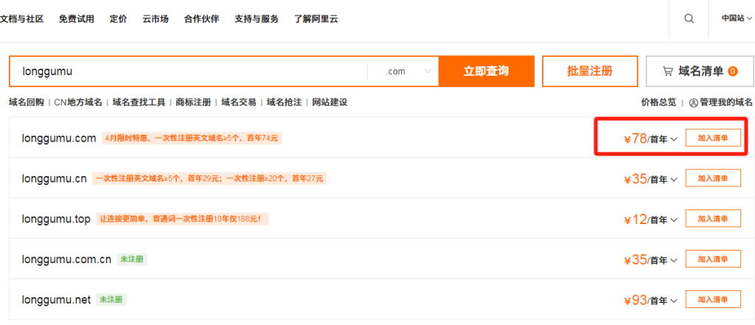Select the longgumu.com domain name
The width and height of the screenshot is (755, 325).
[x=59, y=139]
